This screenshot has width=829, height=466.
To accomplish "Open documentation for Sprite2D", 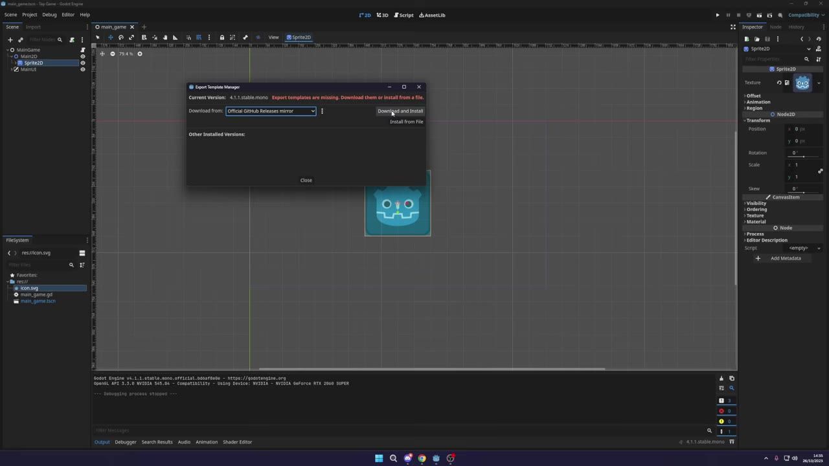I will click(819, 49).
